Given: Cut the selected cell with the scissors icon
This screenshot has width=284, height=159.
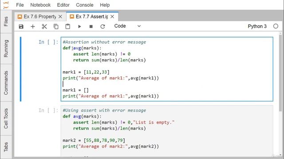Looking at the screenshot, I should coord(44,26).
